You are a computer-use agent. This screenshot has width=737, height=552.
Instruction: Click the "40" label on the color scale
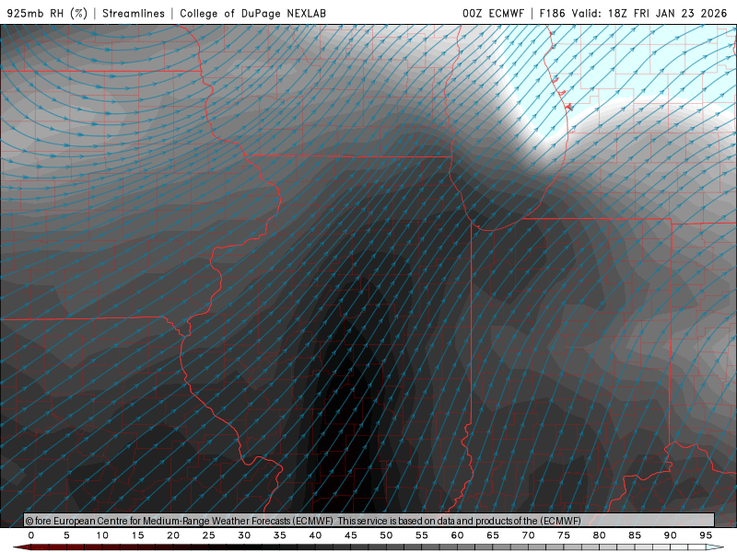point(315,535)
